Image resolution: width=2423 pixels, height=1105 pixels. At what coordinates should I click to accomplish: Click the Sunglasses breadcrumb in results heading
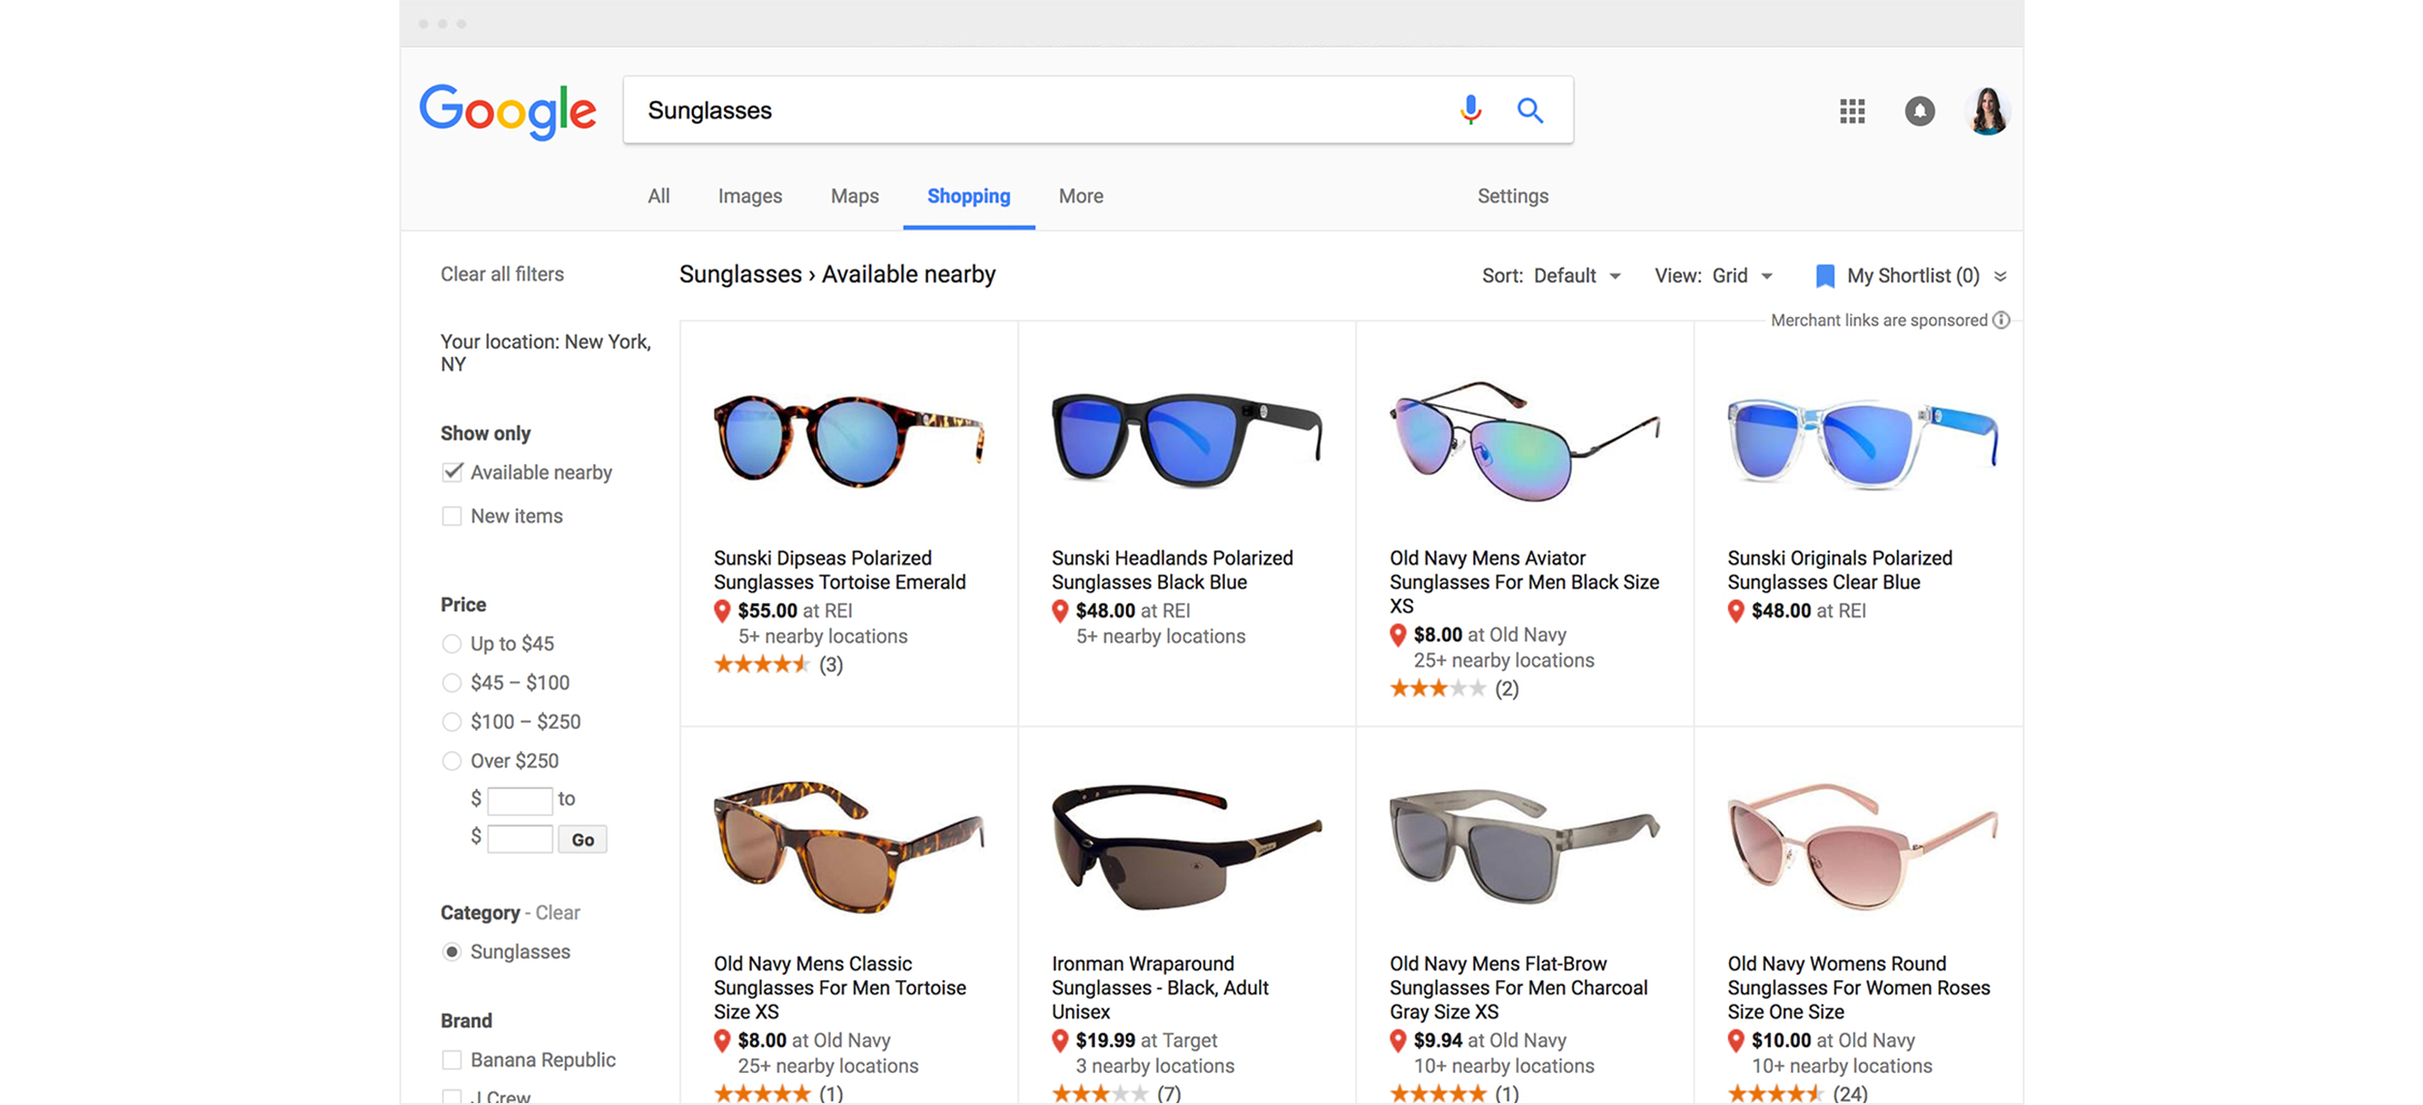pos(740,275)
